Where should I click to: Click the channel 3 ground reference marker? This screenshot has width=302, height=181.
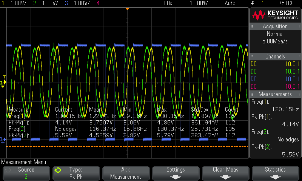coord(3,140)
